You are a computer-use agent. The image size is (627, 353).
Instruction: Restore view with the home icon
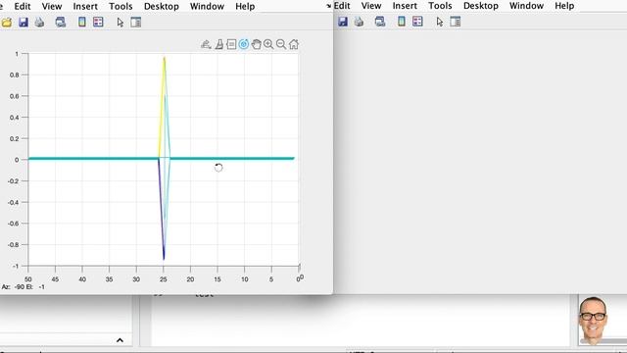pos(294,44)
